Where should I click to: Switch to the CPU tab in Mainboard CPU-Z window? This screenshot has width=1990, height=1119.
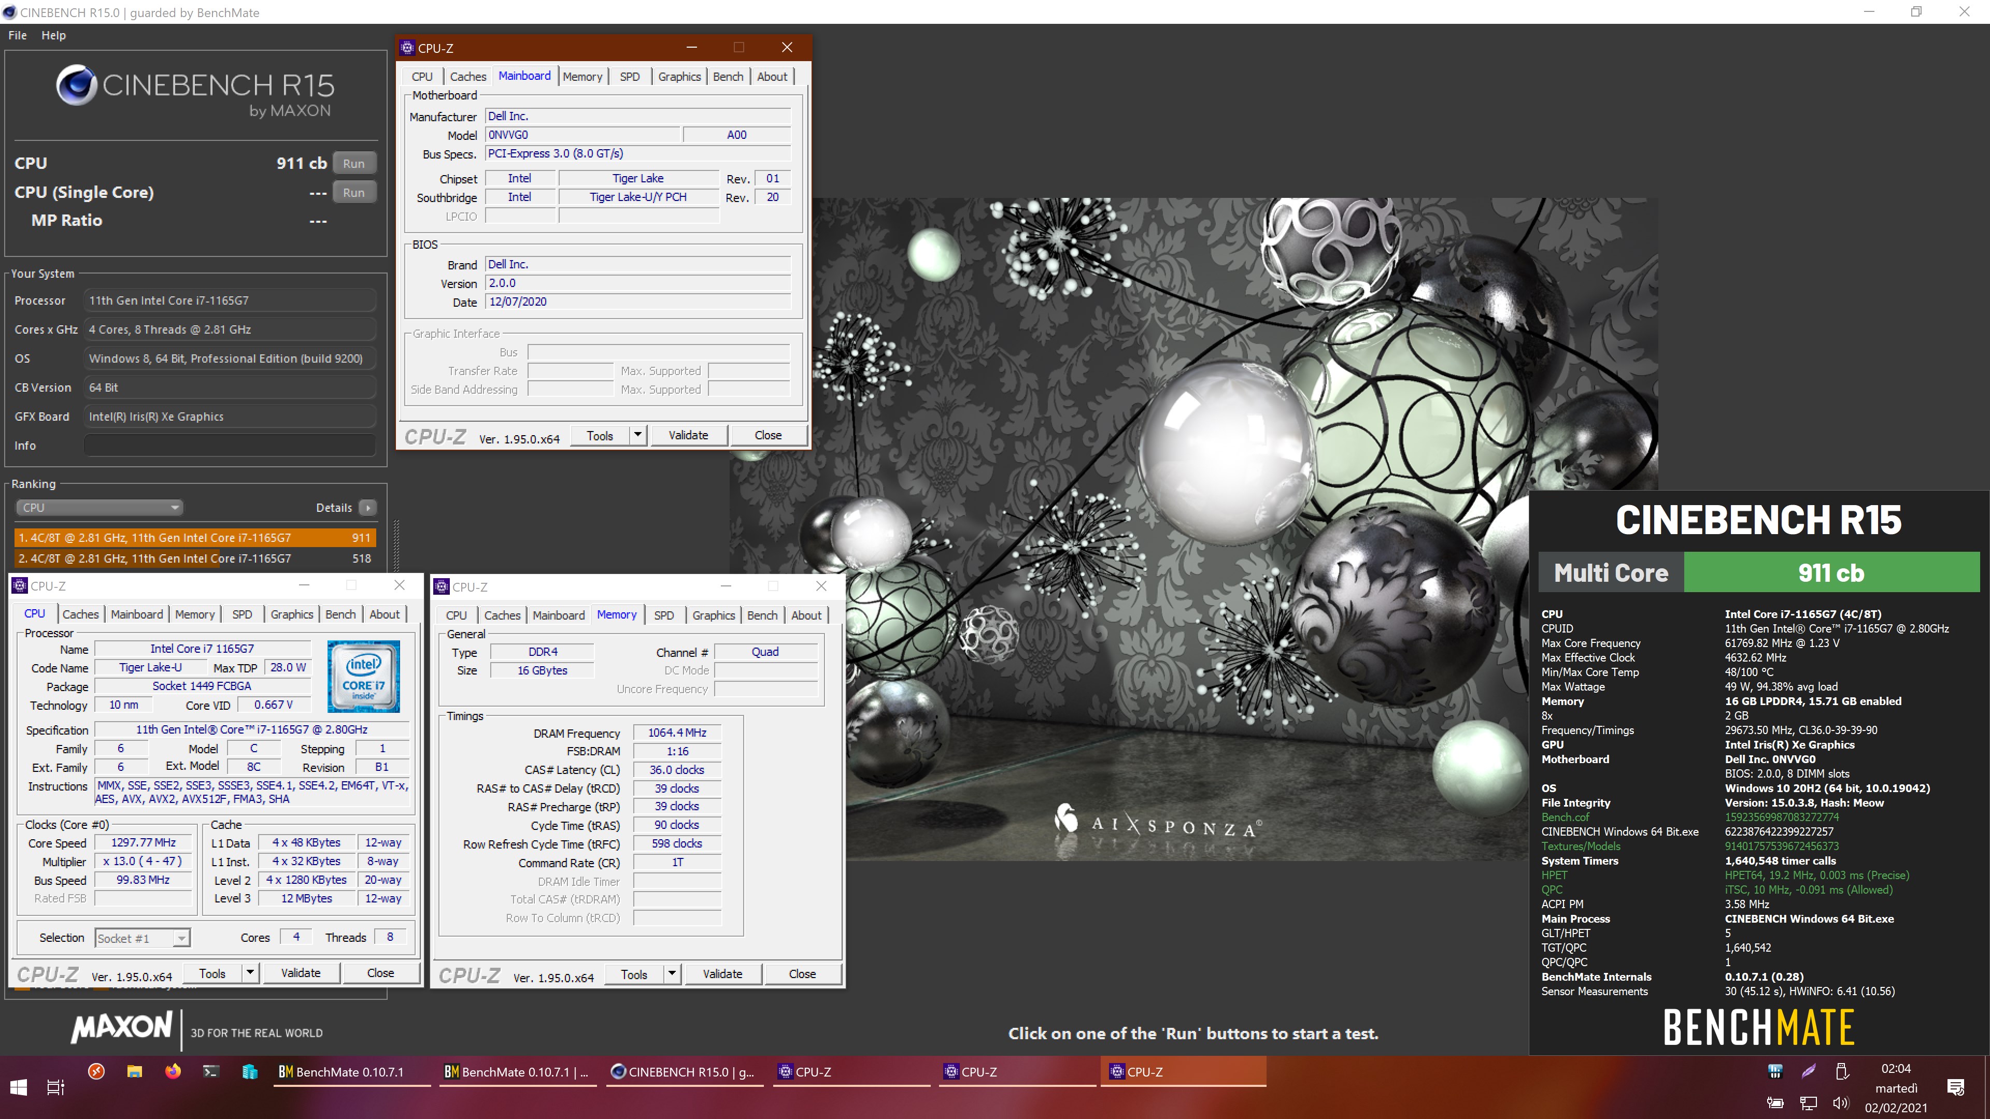422,77
